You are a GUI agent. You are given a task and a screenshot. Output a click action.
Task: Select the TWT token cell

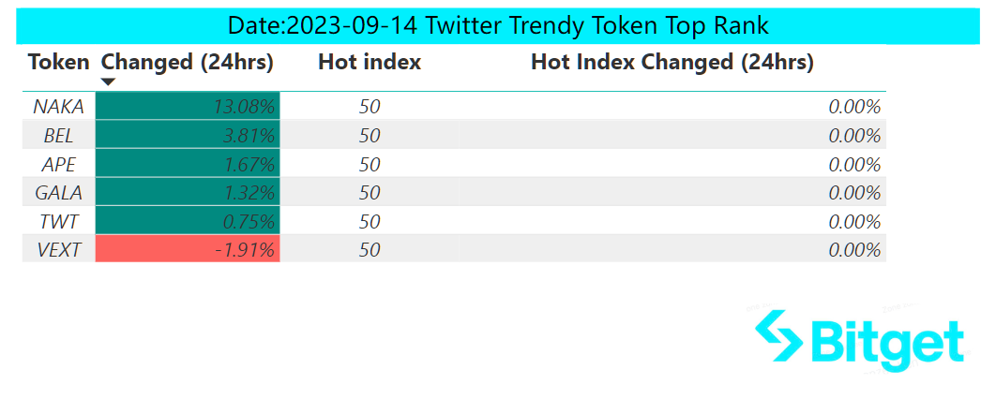click(59, 221)
